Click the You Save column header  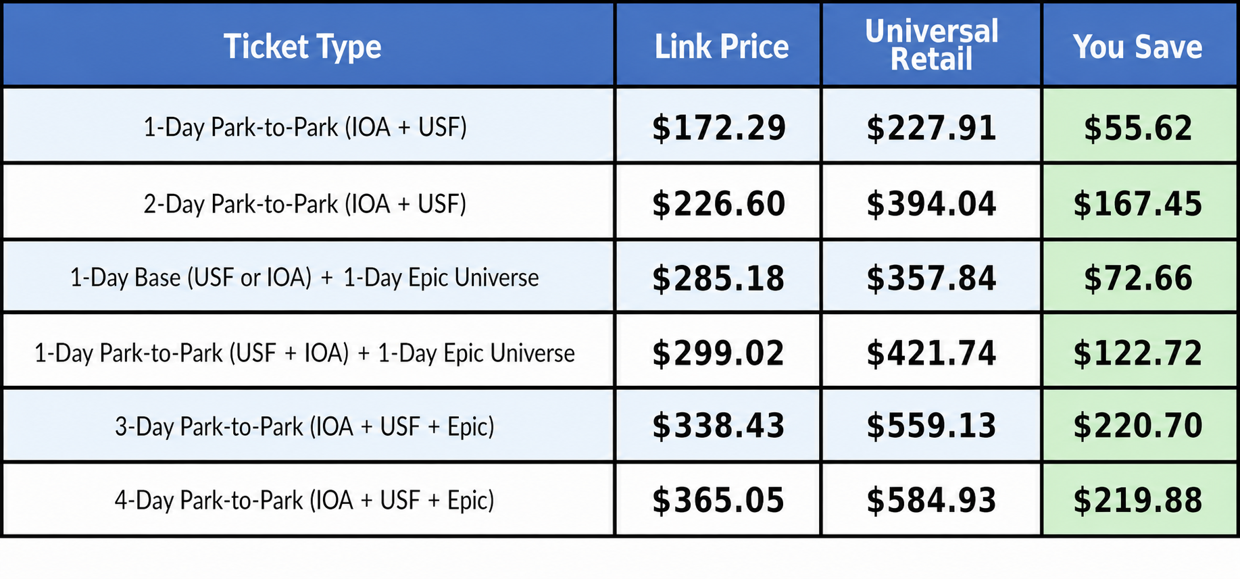pyautogui.click(x=1139, y=45)
